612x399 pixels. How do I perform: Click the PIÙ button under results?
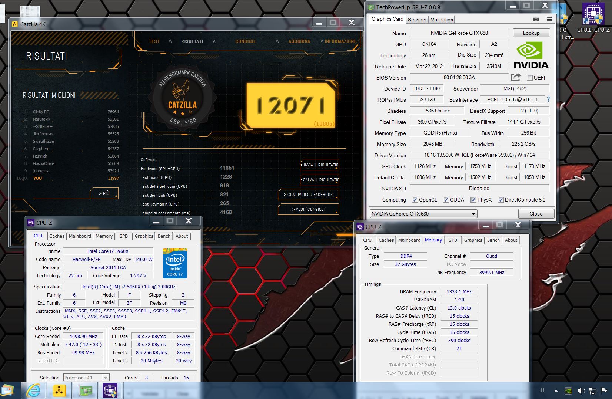coord(104,193)
